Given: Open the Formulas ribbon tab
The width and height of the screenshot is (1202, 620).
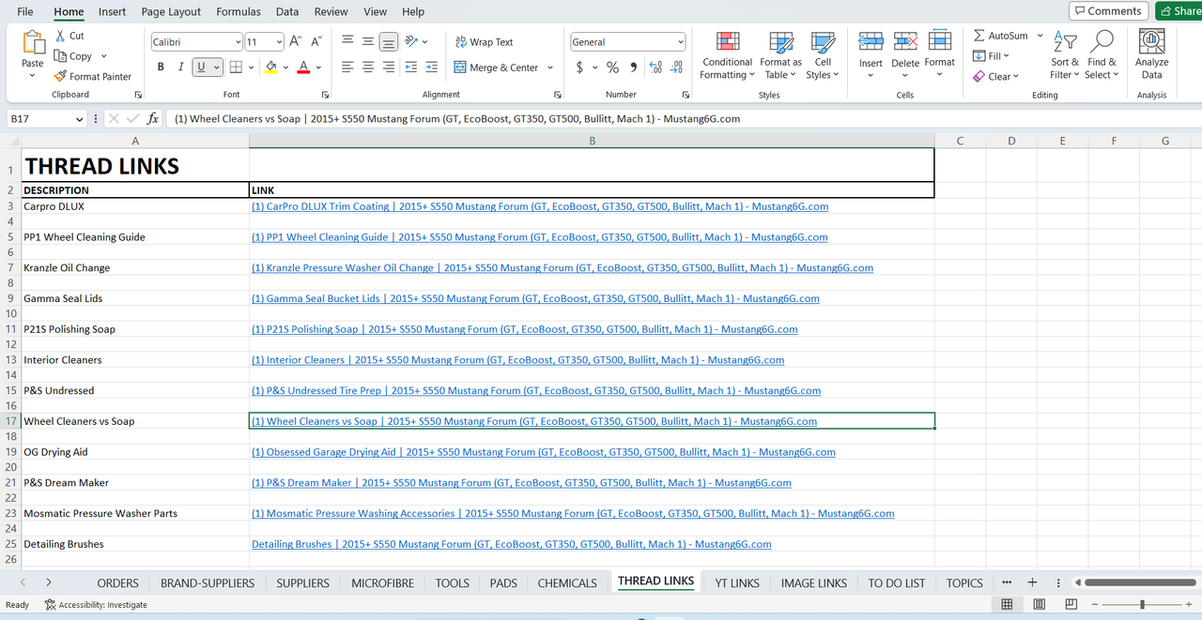Looking at the screenshot, I should pos(239,11).
